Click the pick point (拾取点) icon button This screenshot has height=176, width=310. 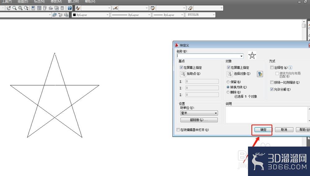pos(183,74)
